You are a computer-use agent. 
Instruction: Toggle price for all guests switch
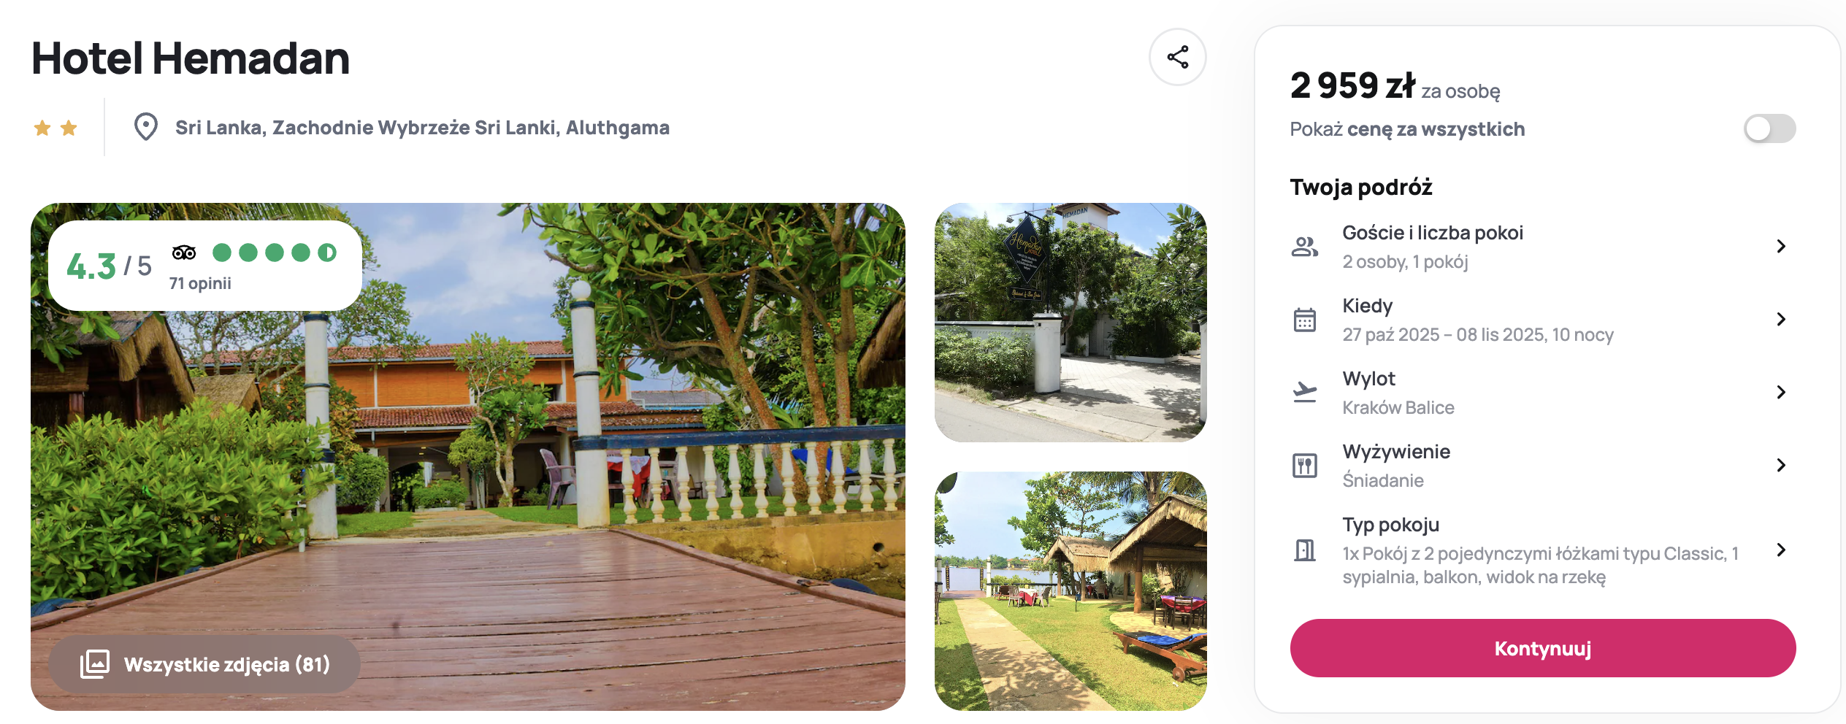(x=1769, y=129)
